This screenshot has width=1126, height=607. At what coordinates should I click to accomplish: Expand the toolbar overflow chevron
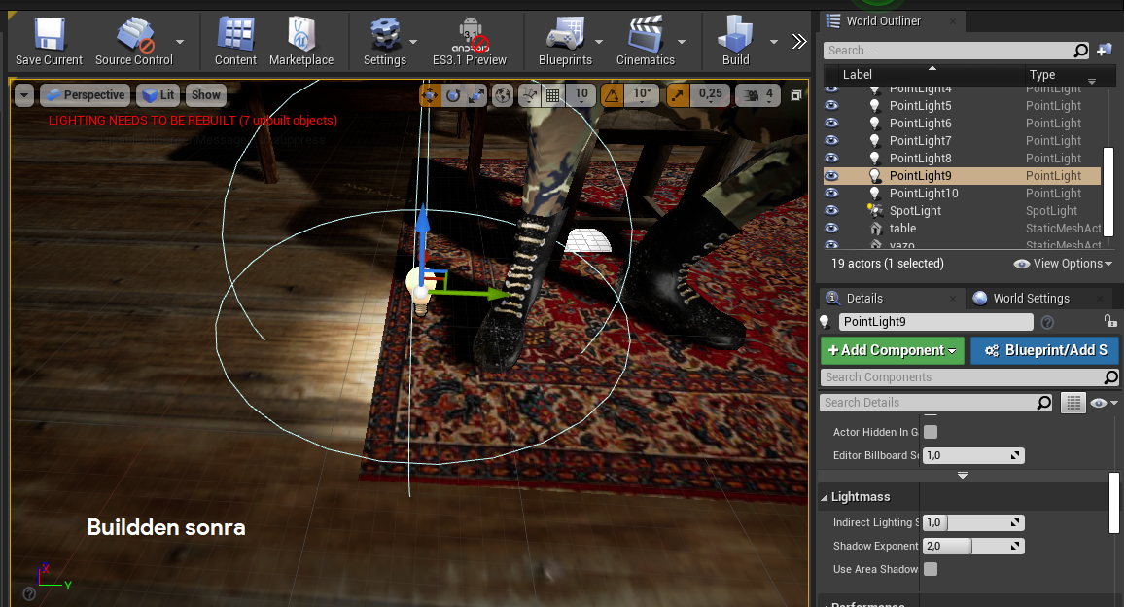799,42
